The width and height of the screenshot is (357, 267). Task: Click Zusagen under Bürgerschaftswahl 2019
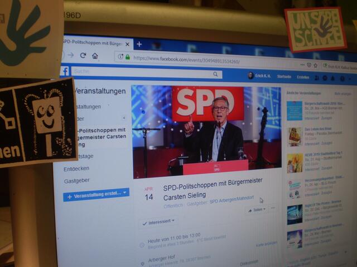pyautogui.click(x=326, y=118)
